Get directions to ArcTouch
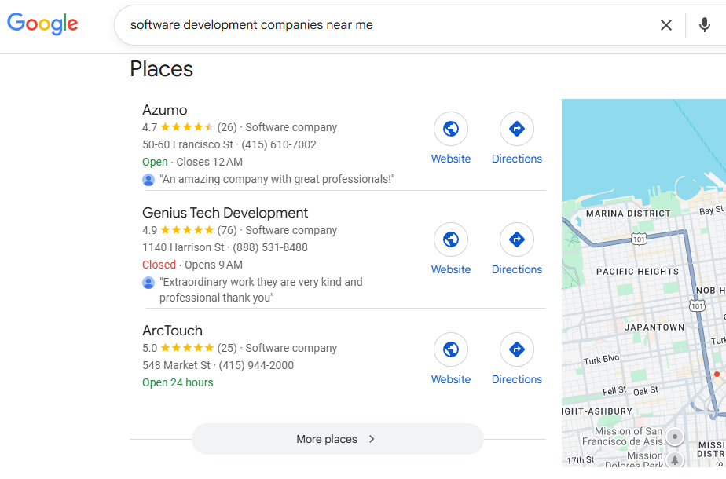The width and height of the screenshot is (726, 479). pyautogui.click(x=517, y=349)
